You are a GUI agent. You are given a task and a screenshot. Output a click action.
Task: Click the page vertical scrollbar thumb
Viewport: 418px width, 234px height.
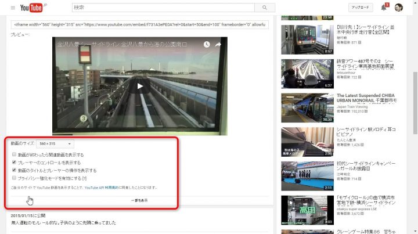[x=415, y=103]
